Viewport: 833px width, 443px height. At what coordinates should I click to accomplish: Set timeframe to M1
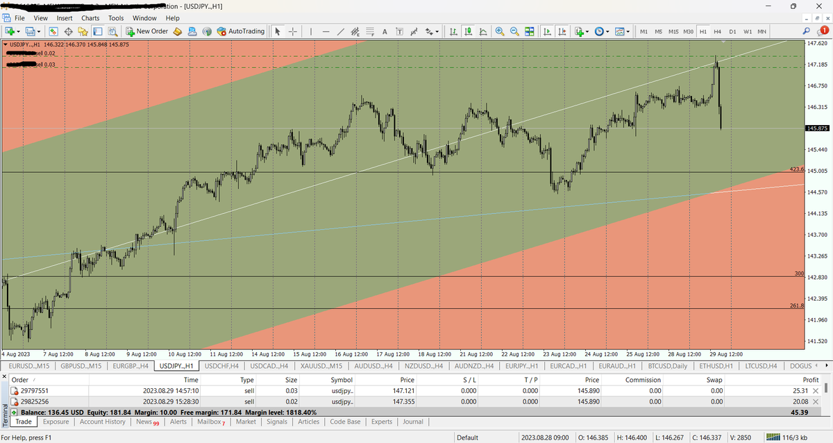643,31
